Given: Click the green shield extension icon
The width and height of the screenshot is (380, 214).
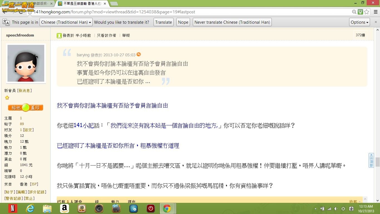Looking at the screenshot, I should tap(360, 12).
